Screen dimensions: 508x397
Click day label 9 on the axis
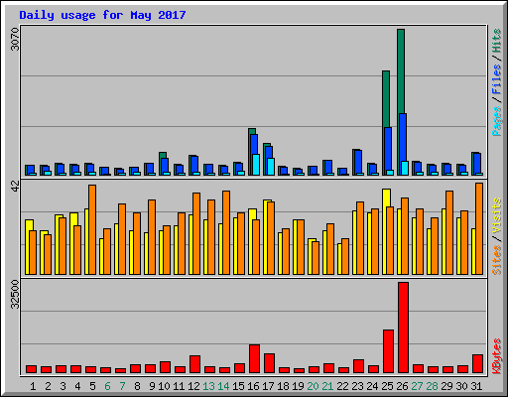[x=152, y=386]
